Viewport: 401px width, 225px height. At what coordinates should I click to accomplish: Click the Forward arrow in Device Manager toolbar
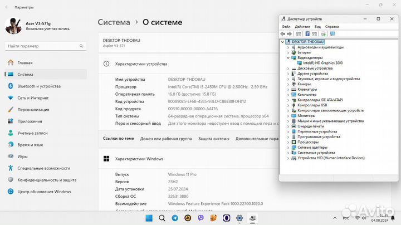coord(289,34)
